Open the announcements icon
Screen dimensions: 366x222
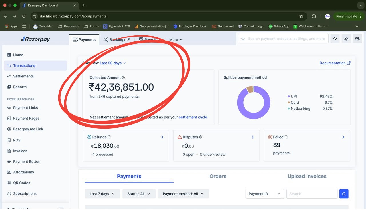pyautogui.click(x=346, y=39)
